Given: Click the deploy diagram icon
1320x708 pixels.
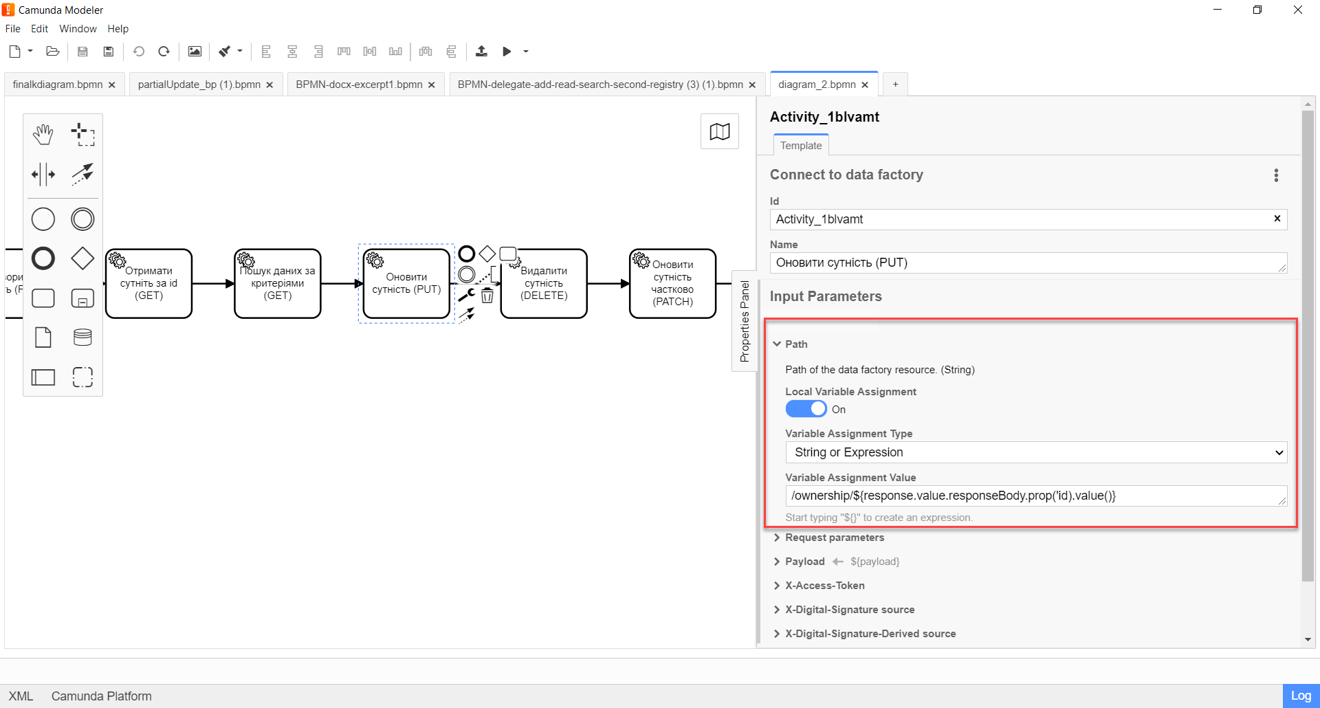Looking at the screenshot, I should click(x=481, y=52).
